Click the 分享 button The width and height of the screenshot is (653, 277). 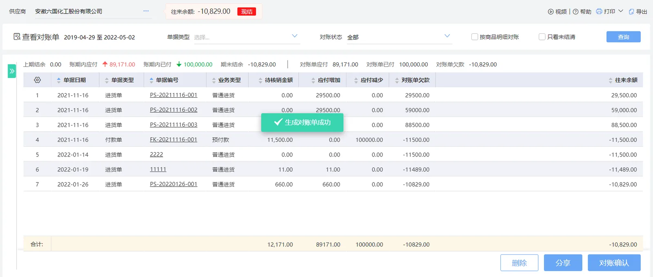[x=563, y=263]
